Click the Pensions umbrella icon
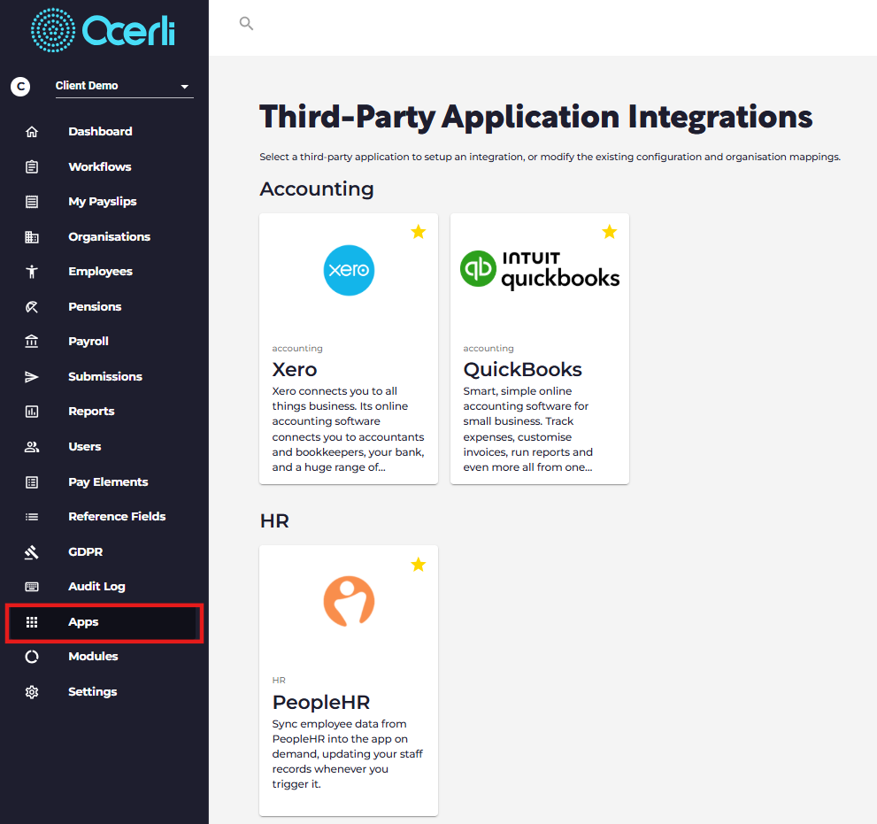This screenshot has width=877, height=824. click(x=32, y=306)
